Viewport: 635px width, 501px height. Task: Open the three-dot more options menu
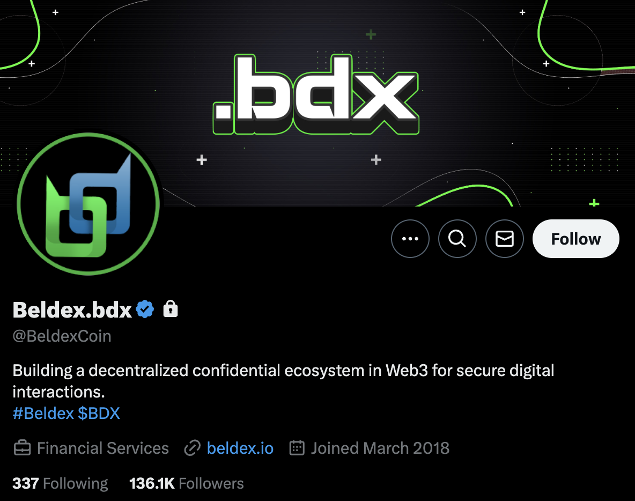pos(410,239)
